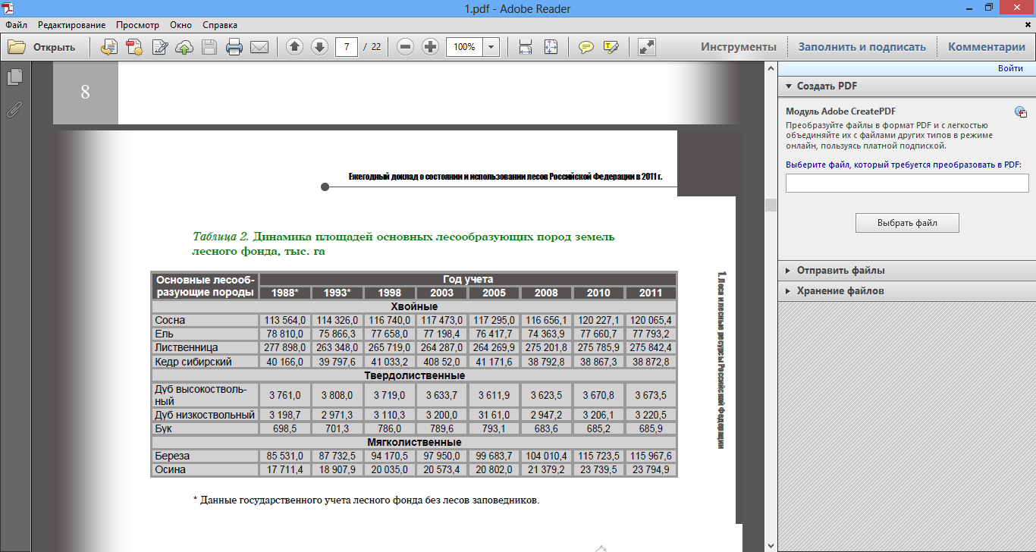The width and height of the screenshot is (1036, 552).
Task: Click the 1988* column header
Action: point(284,293)
